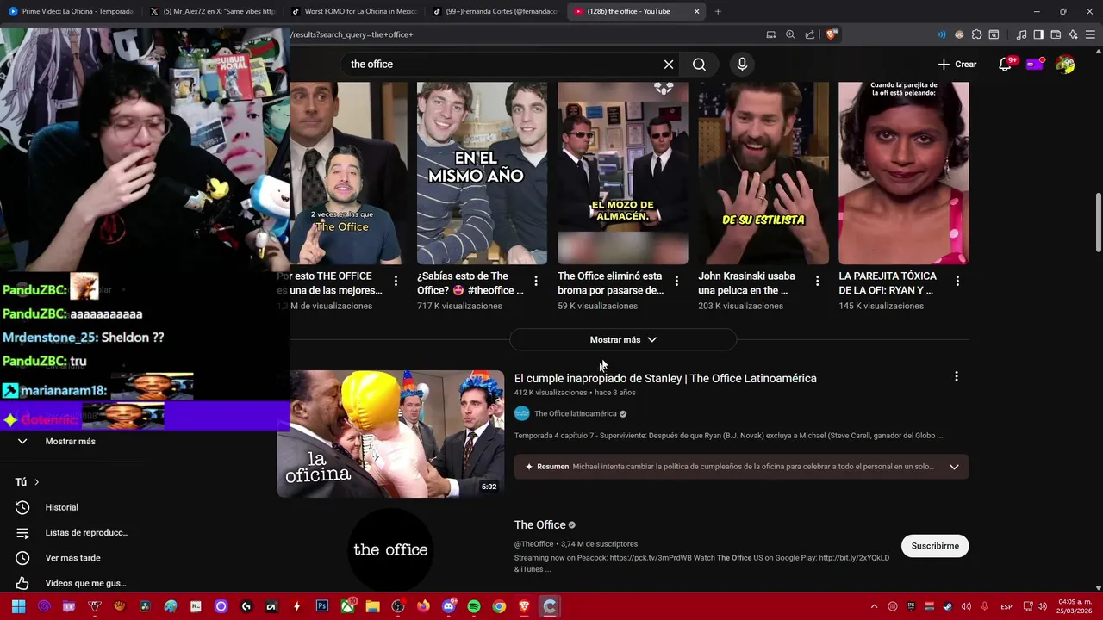Open options menu for Por esto THE OFFICE short
The width and height of the screenshot is (1103, 620).
pyautogui.click(x=396, y=282)
